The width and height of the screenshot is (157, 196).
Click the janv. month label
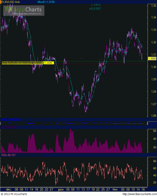click(61, 189)
